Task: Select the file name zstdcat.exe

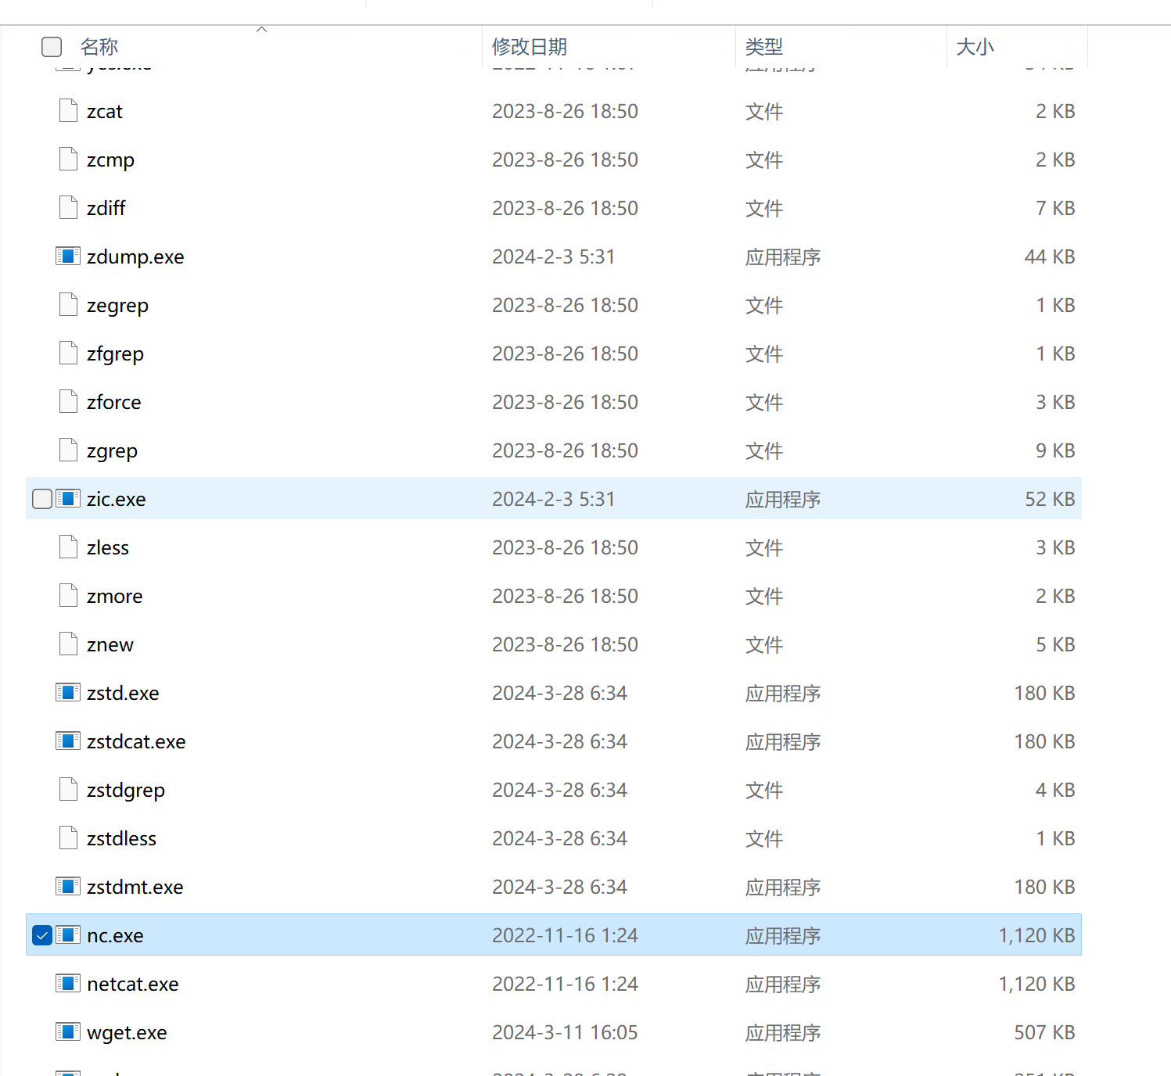Action: click(x=136, y=741)
